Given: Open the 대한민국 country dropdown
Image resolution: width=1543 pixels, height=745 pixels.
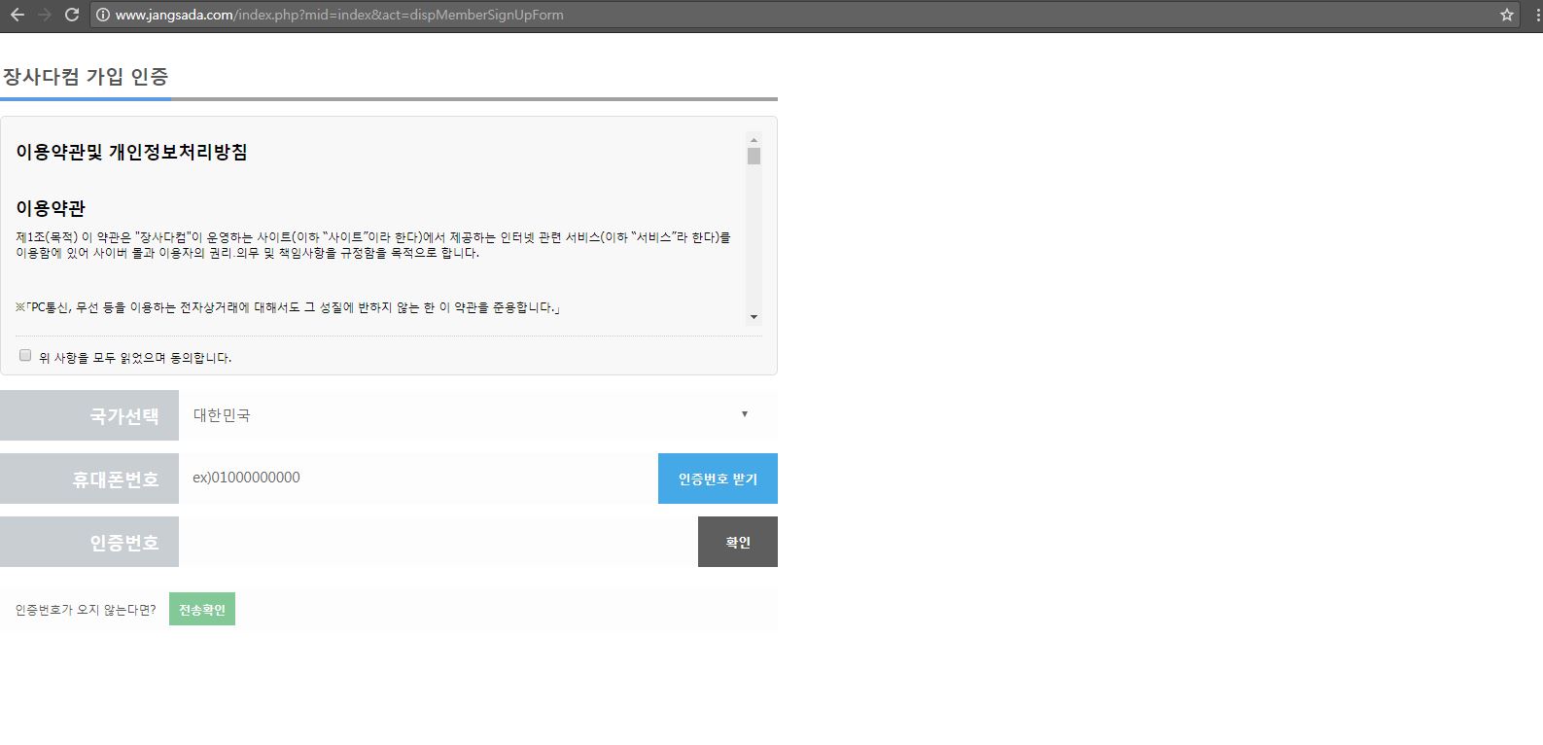Looking at the screenshot, I should [476, 415].
